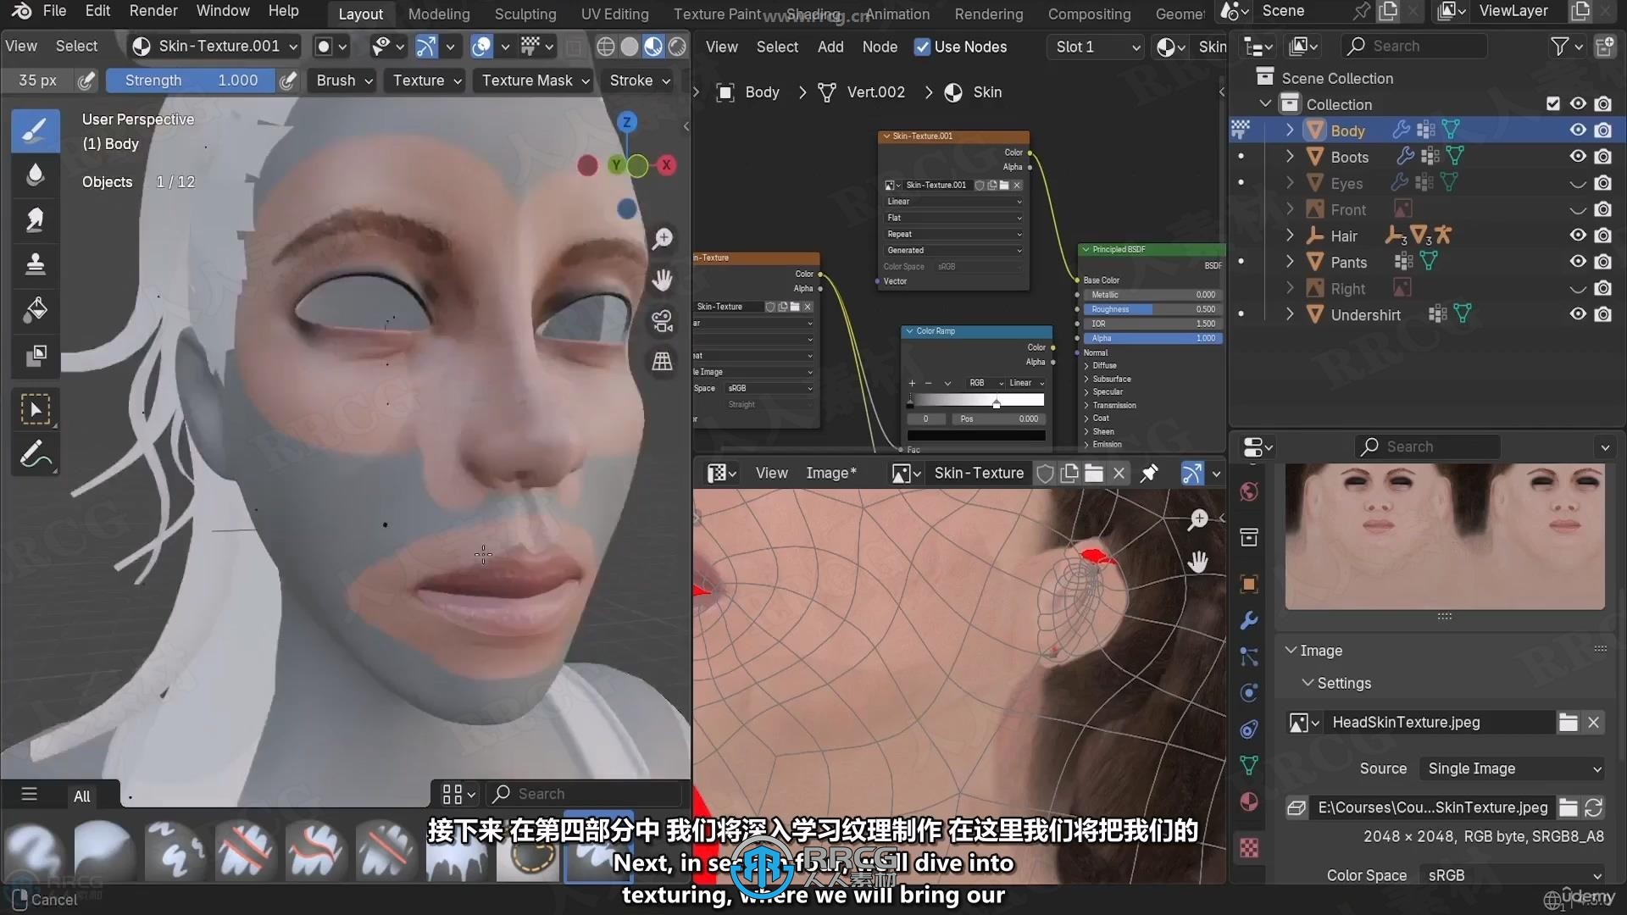Image resolution: width=1627 pixels, height=915 pixels.
Task: Toggle Pants visibility eye icon
Action: pos(1578,262)
